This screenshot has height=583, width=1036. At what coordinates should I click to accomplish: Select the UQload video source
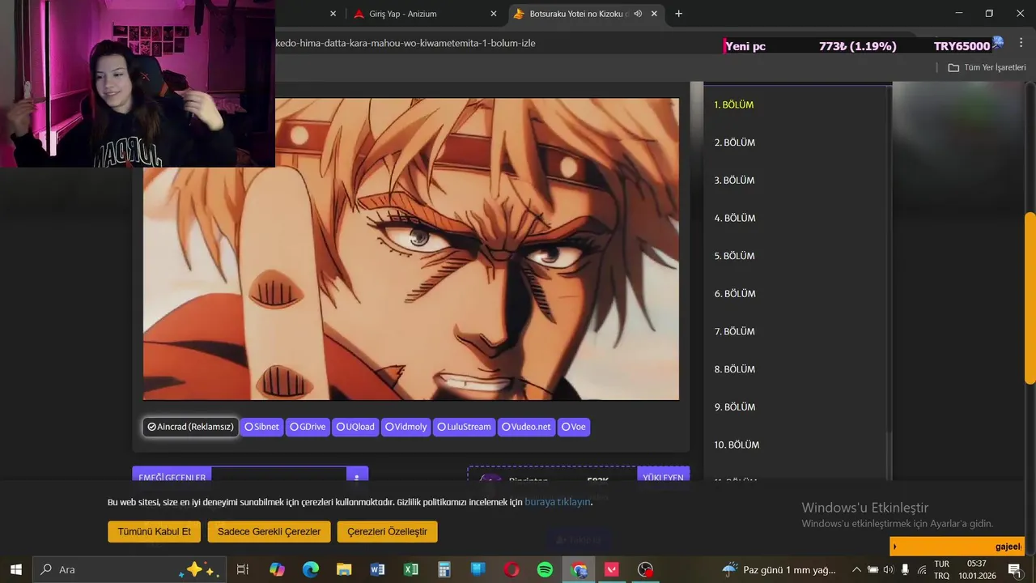[x=355, y=427]
